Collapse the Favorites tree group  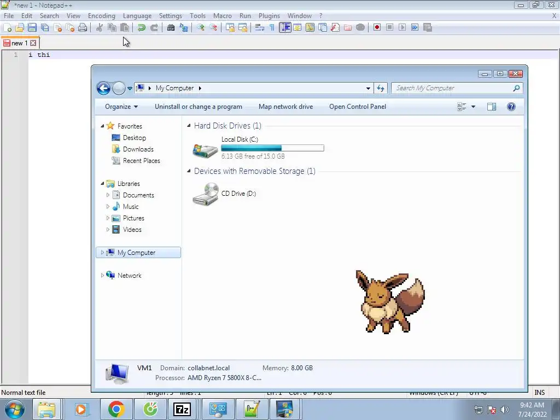click(x=102, y=126)
